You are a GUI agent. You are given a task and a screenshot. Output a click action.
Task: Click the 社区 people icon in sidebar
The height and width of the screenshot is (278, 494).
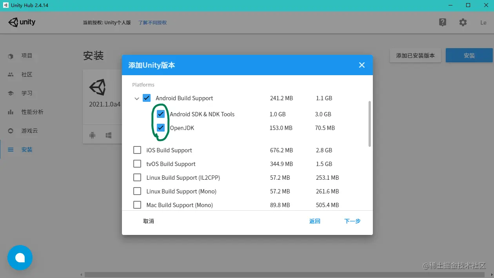(11, 74)
